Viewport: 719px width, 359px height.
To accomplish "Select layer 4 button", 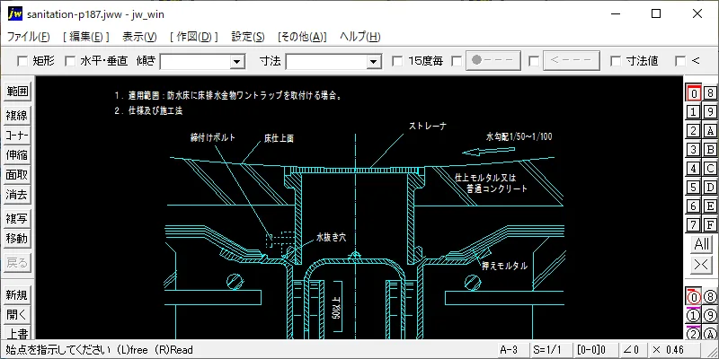I will tap(693, 168).
